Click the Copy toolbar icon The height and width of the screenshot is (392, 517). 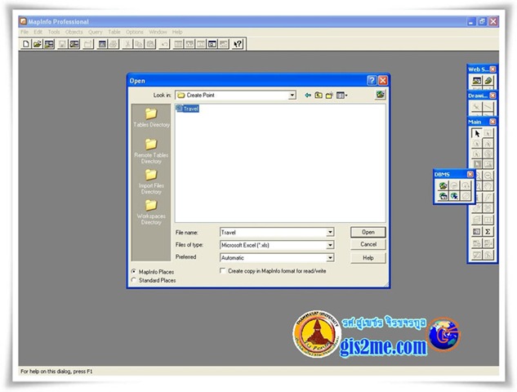[139, 44]
